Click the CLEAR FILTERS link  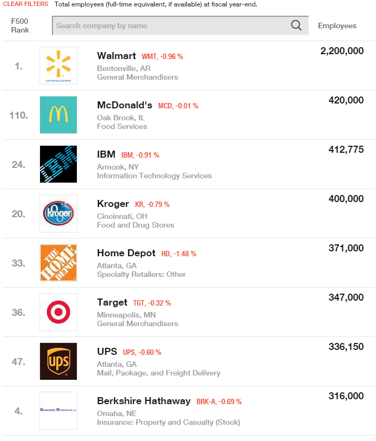pos(25,4)
